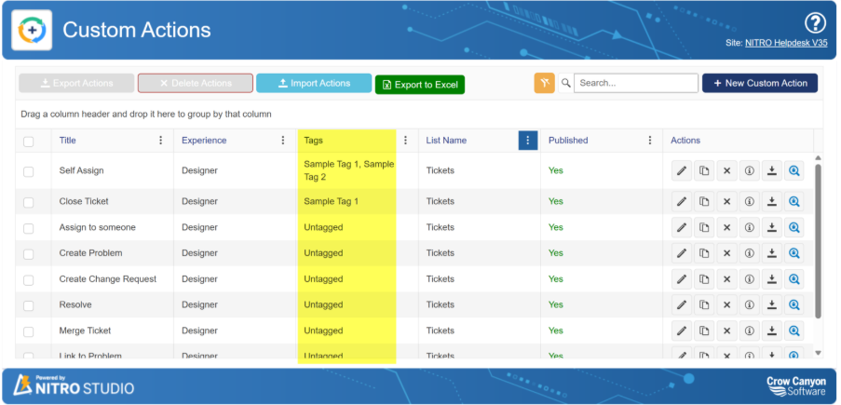Copy the Close Ticket action

(x=704, y=201)
